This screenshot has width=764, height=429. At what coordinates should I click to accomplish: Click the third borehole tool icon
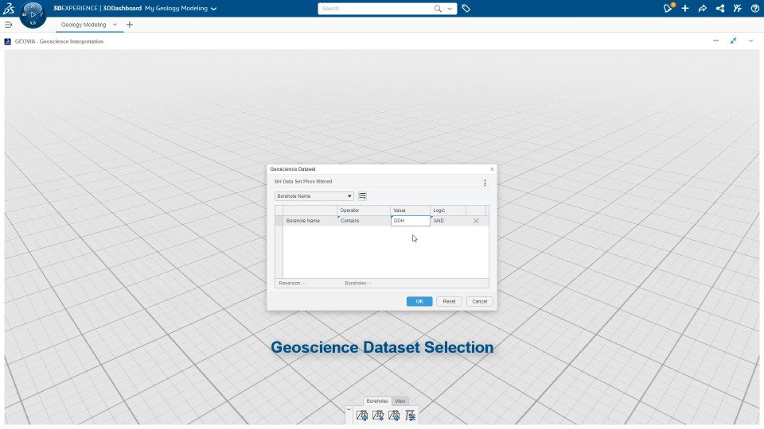pyautogui.click(x=394, y=415)
